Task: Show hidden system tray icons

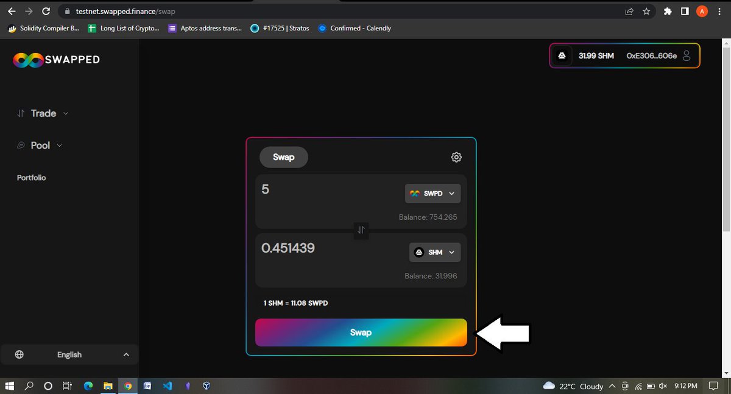Action: click(x=612, y=386)
